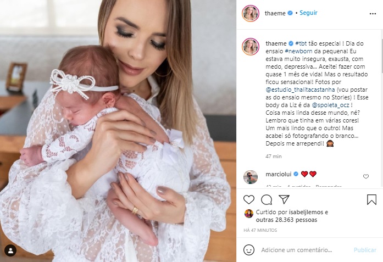Share post via paper plane icon
This screenshot has height=262, width=383.
pos(284,199)
